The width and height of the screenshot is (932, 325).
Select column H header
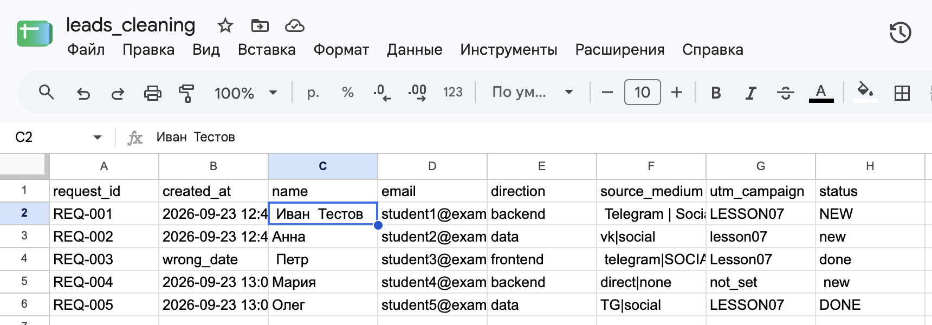pyautogui.click(x=870, y=166)
